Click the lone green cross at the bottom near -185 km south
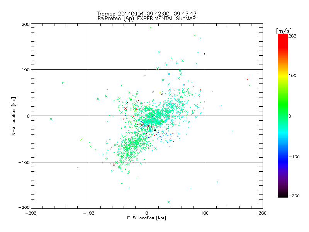Viewport: 309px width, 232px height. (169, 202)
